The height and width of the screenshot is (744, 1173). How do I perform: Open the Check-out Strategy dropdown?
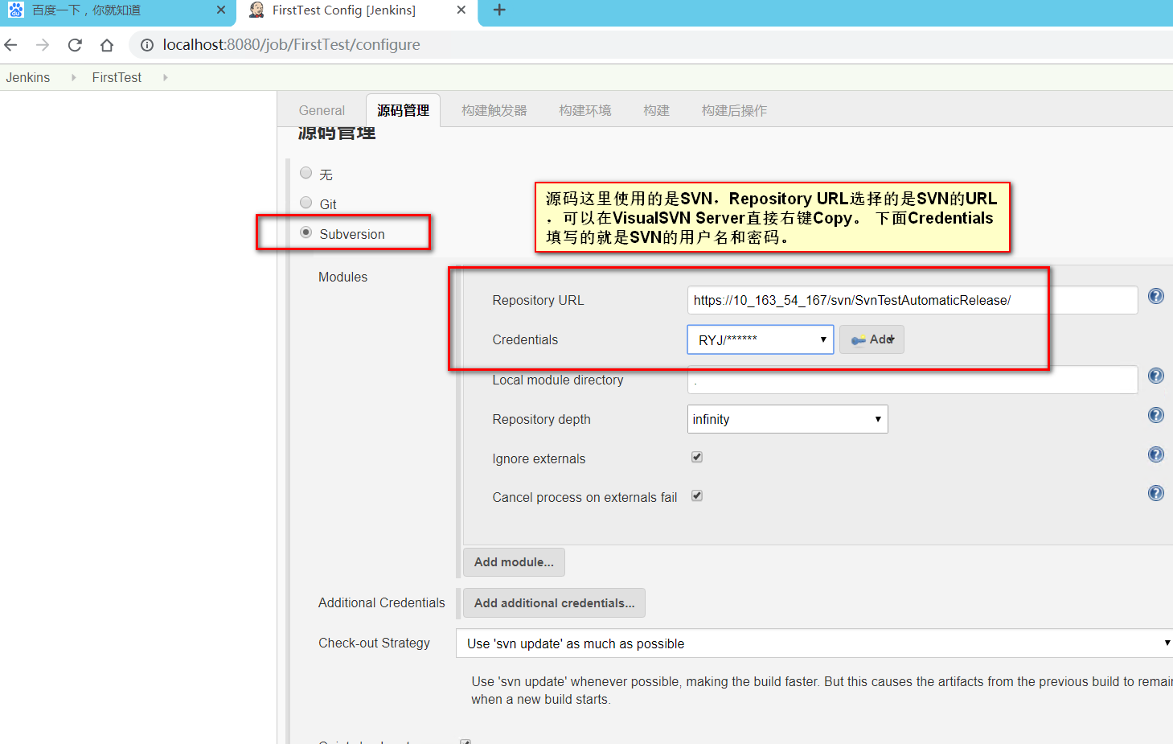coord(814,643)
